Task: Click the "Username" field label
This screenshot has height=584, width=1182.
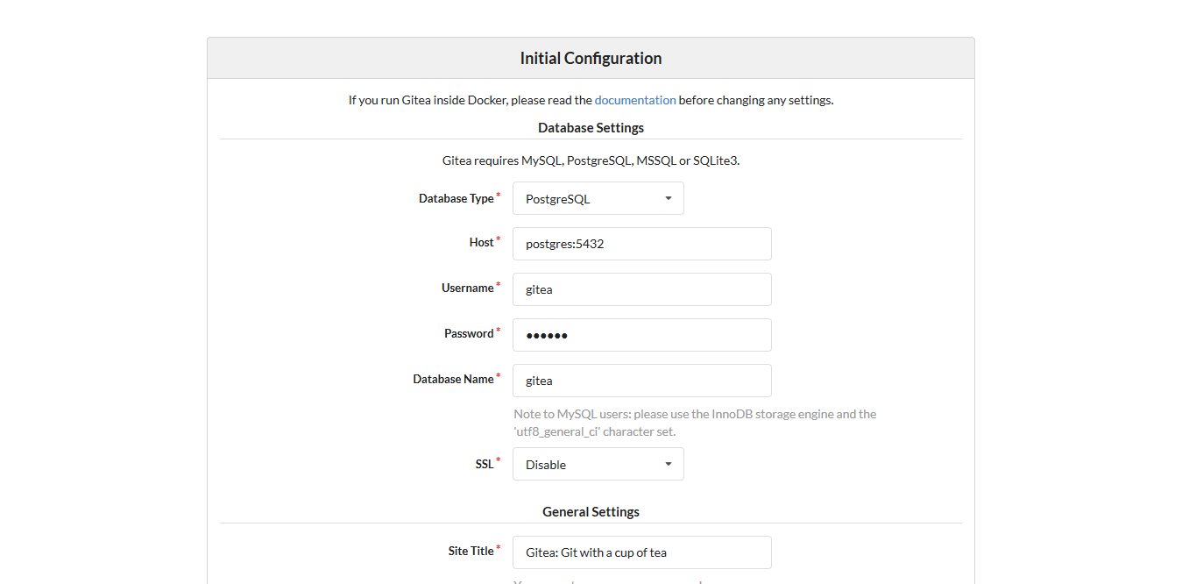Action: click(467, 288)
